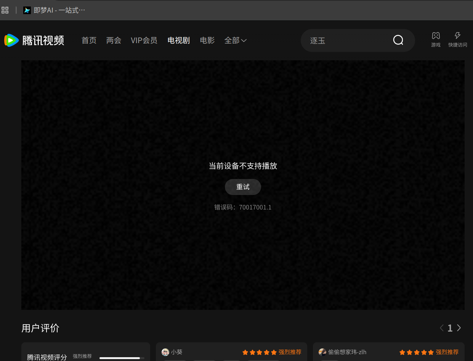This screenshot has width=473, height=361.
Task: Switch to the 电影 tab
Action: click(x=207, y=40)
